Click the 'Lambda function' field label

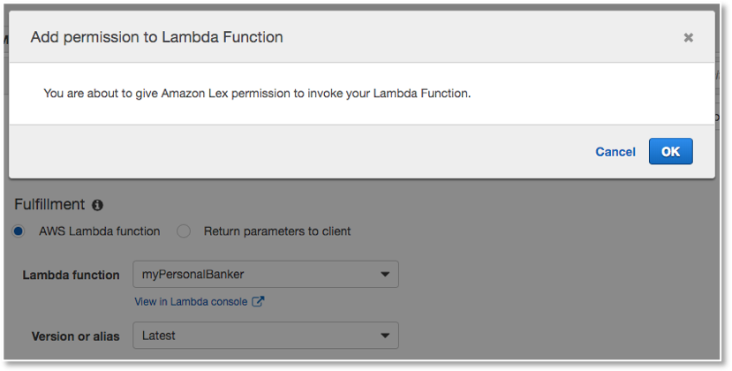[x=71, y=276]
